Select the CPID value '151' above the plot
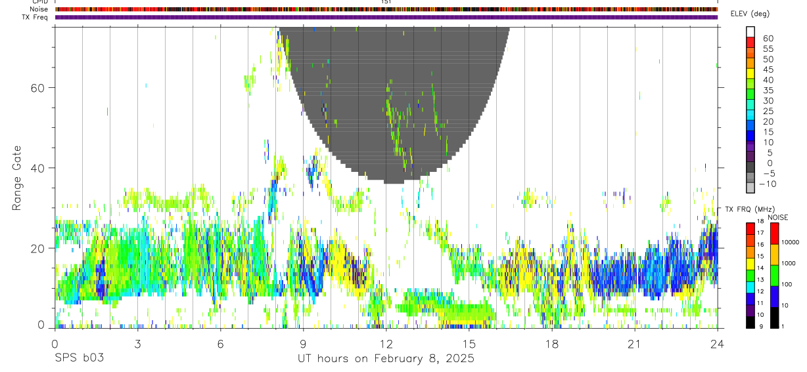The width and height of the screenshot is (807, 372). [386, 2]
